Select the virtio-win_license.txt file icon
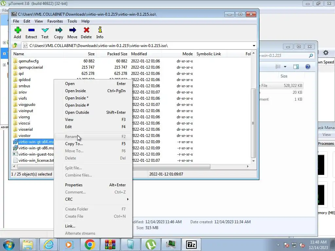 point(15,160)
